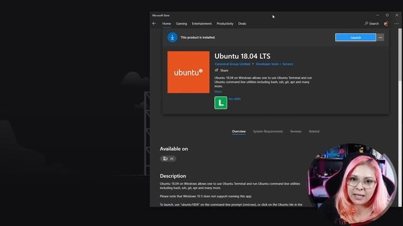Click the Ubuntu 18.04 LTS title

tap(242, 56)
